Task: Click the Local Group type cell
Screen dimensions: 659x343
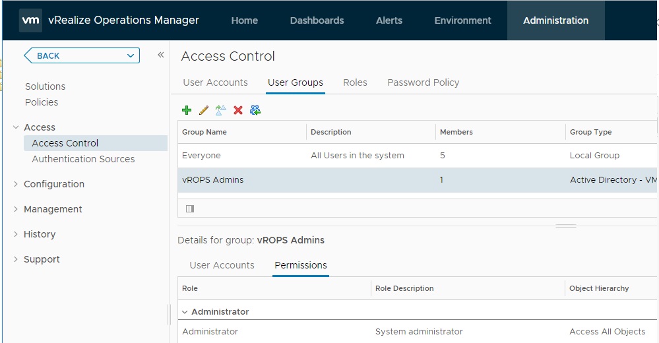Action: click(594, 156)
